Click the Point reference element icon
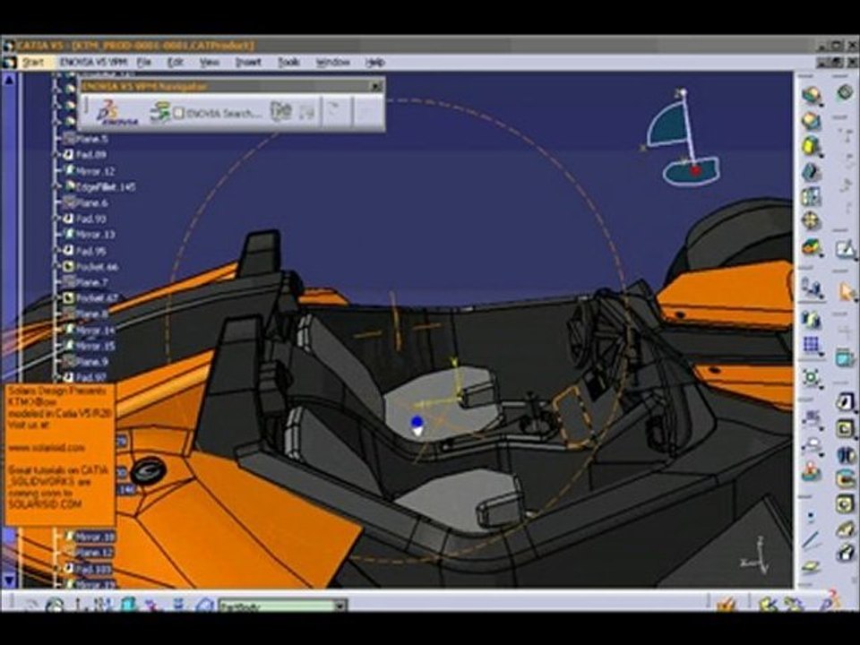 (x=811, y=516)
